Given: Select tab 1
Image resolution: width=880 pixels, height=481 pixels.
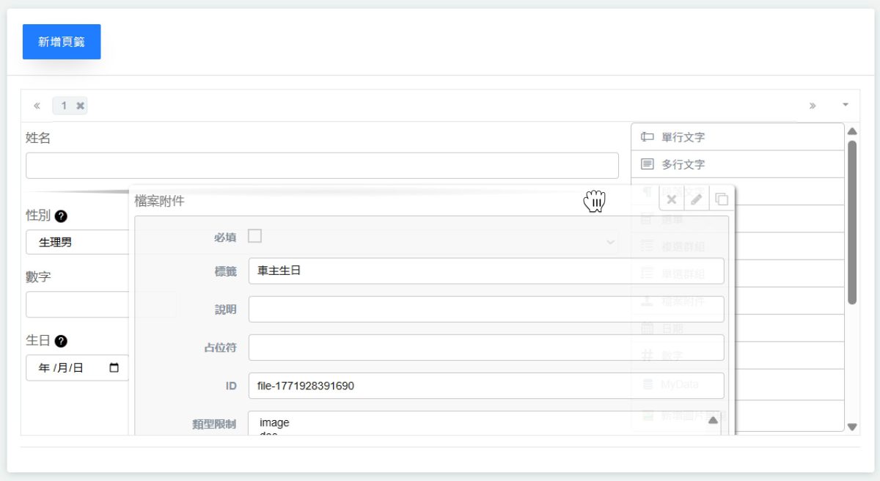Looking at the screenshot, I should pos(64,106).
